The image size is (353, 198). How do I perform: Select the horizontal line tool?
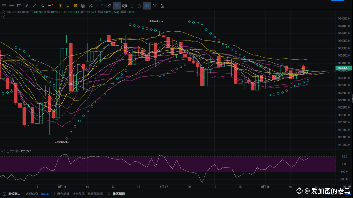click(x=11, y=5)
